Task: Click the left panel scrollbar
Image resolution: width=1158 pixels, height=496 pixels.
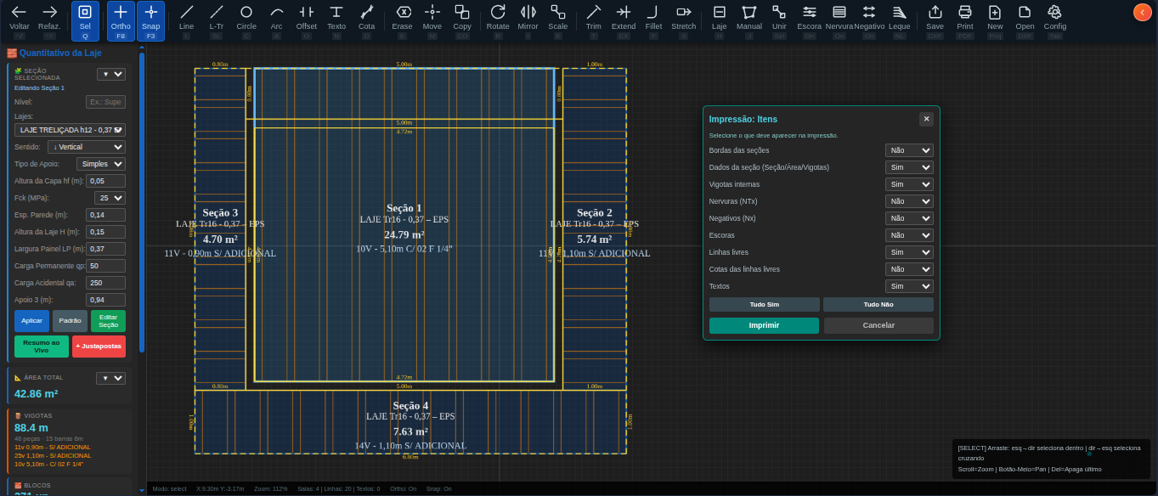Action: 142,201
